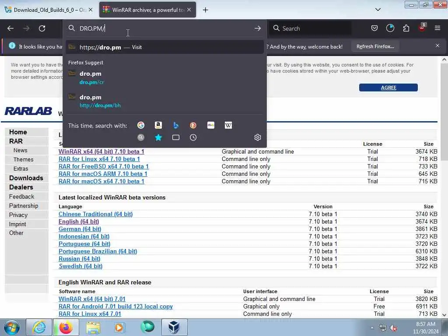Dismiss the Refresh Firefox notification bar
448x336 pixels.
[x=437, y=45]
